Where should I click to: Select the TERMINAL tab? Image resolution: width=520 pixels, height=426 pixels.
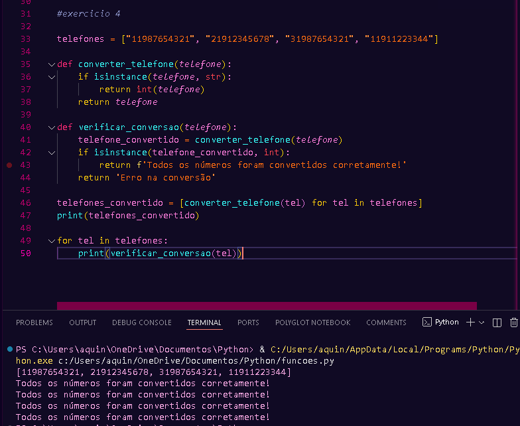pos(204,322)
